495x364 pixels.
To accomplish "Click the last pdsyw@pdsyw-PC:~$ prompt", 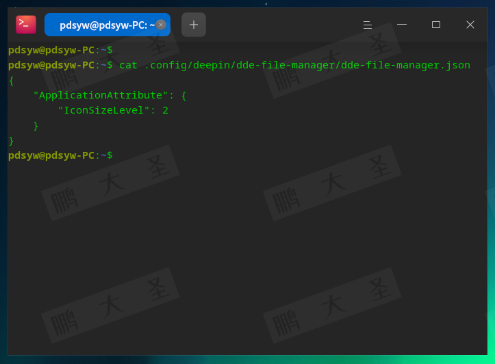I will tap(60, 155).
